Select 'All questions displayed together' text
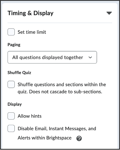This screenshot has width=120, height=150. click(x=48, y=57)
